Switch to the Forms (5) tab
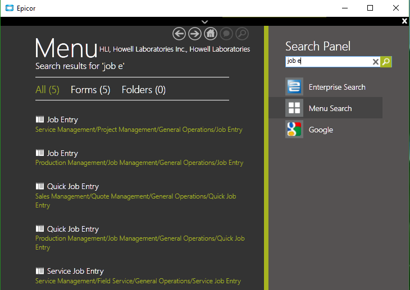Screen dimensions: 410x290 [x=90, y=90]
